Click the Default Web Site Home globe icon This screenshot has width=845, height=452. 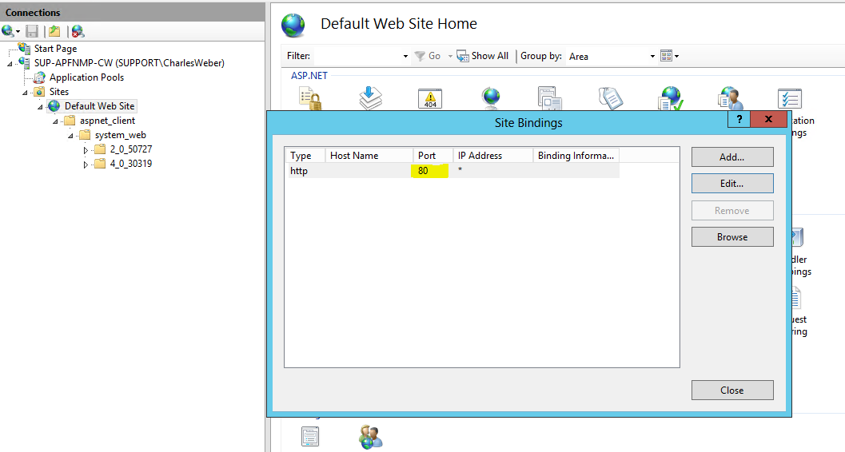[x=293, y=26]
